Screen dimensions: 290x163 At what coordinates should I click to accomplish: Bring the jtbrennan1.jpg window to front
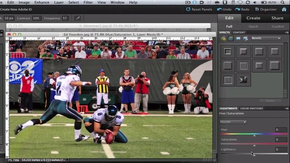click(x=108, y=26)
